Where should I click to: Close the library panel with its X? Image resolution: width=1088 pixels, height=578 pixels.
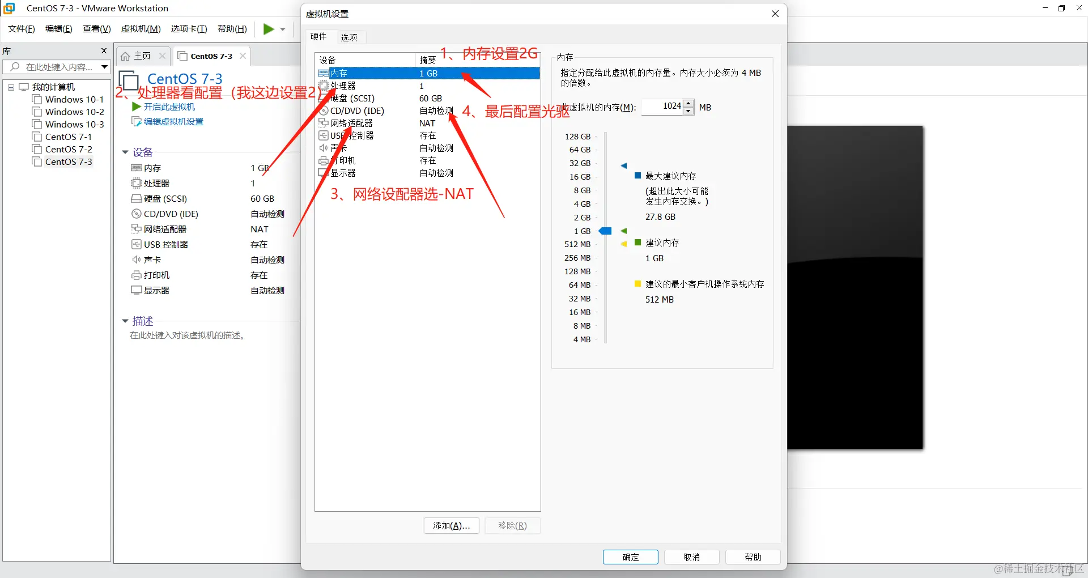tap(104, 50)
